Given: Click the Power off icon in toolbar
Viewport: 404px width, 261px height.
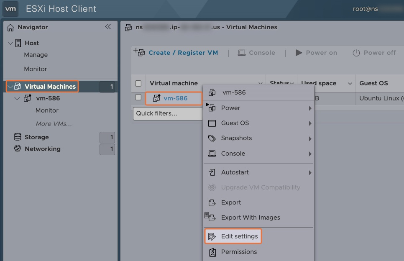Looking at the screenshot, I should 356,53.
